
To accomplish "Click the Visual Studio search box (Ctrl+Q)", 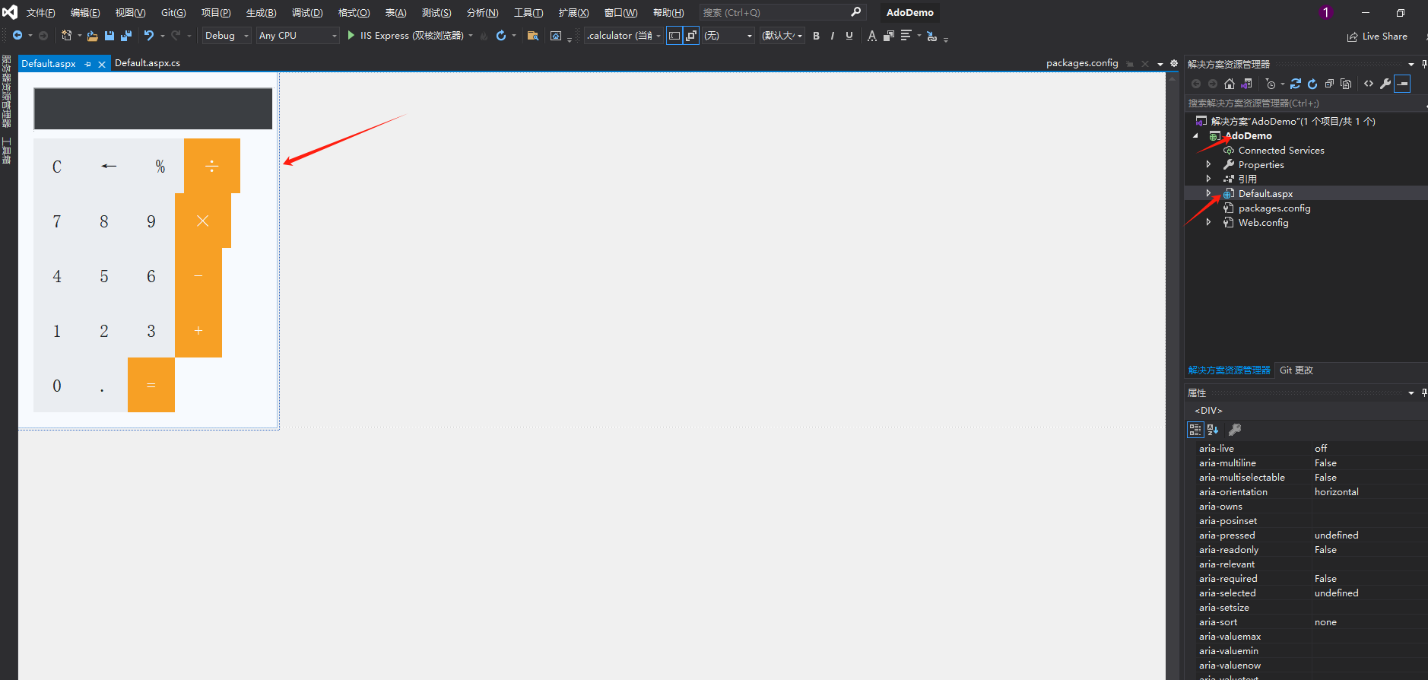I will coord(782,12).
